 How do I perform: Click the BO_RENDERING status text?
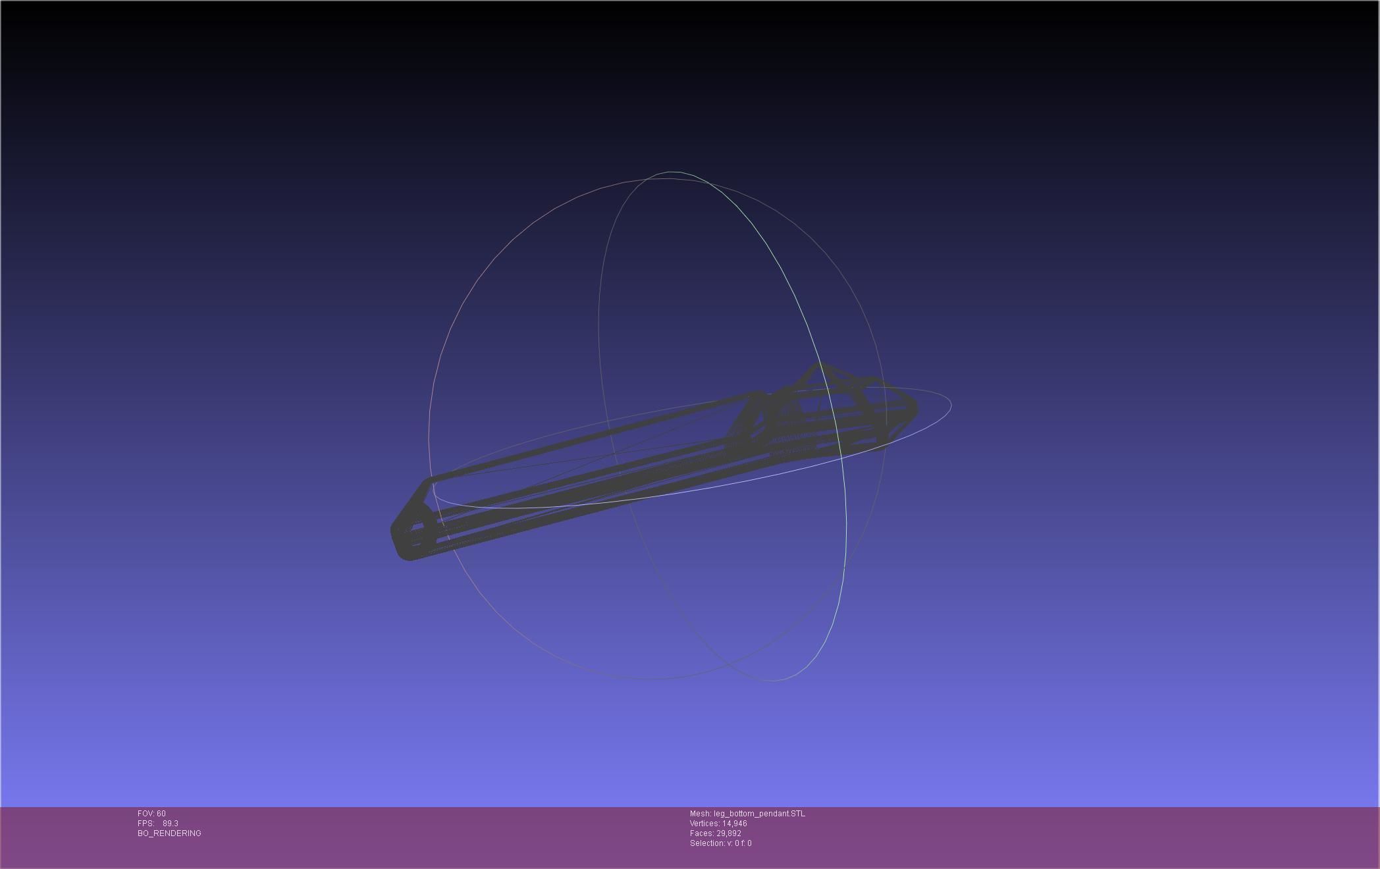169,833
